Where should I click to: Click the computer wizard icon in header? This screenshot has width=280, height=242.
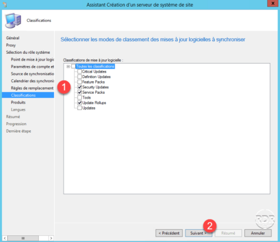13,21
